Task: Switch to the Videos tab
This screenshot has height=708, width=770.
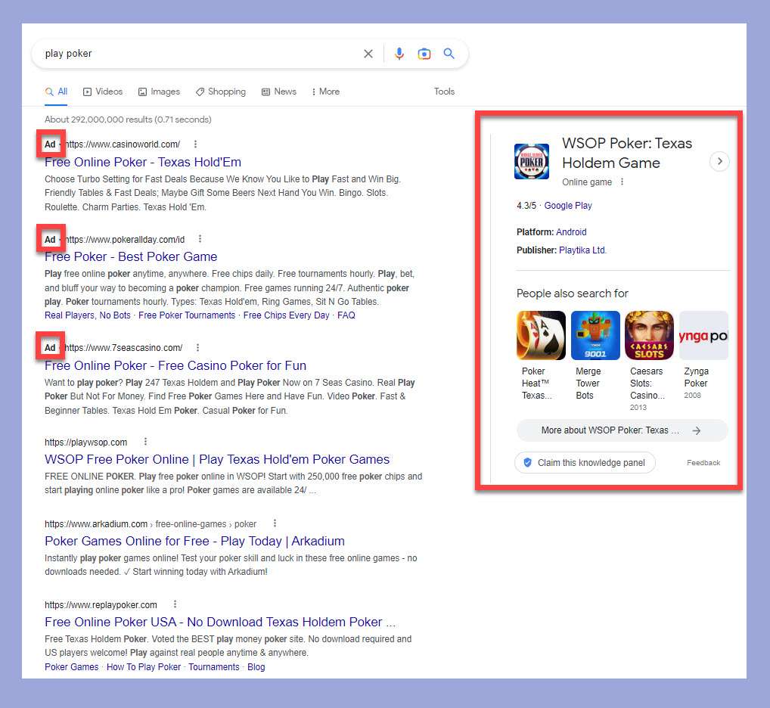Action: point(103,92)
